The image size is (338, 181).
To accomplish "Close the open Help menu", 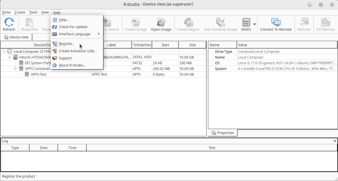I will pos(57,13).
